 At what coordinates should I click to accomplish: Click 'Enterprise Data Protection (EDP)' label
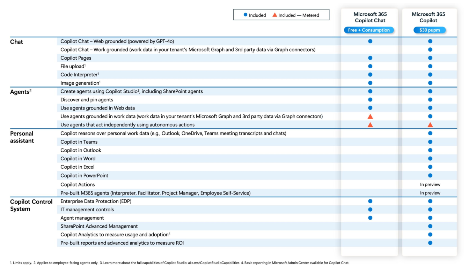coord(96,201)
